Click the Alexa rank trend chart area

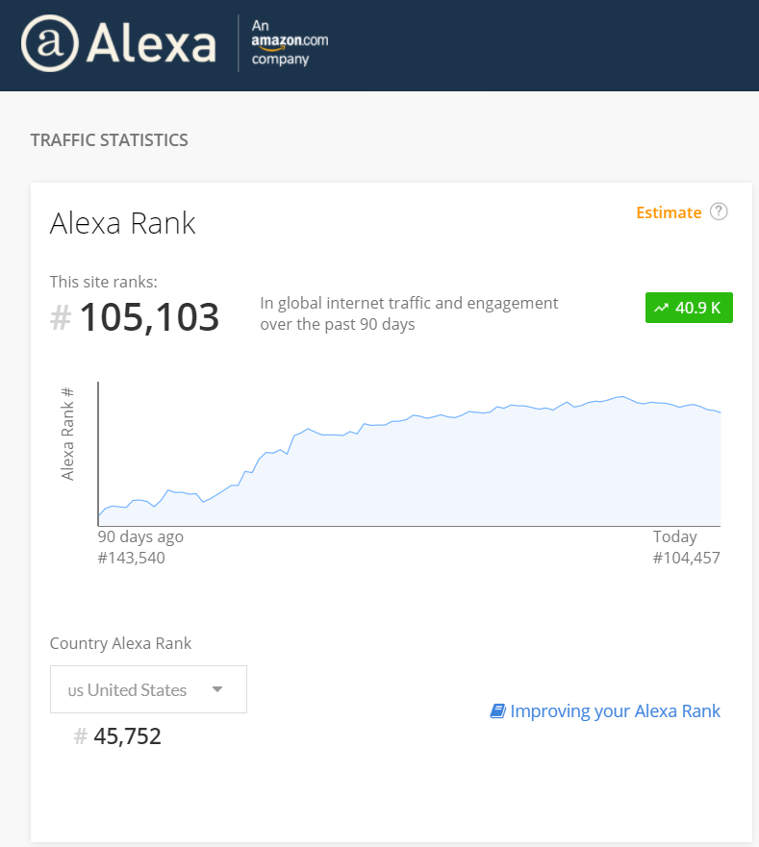click(x=409, y=454)
